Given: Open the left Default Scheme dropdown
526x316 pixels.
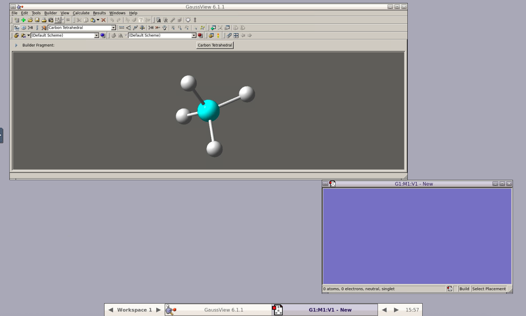Looking at the screenshot, I should tap(96, 35).
